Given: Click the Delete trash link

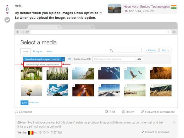Looking at the screenshot, I should 128,112.
